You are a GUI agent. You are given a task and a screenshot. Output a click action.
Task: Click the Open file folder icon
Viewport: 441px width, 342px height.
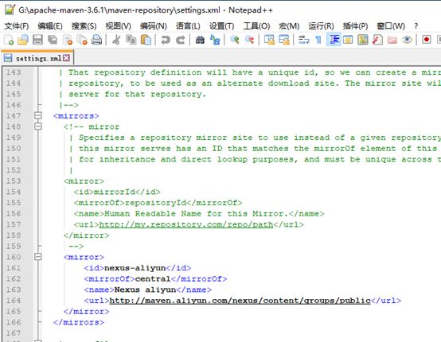click(23, 40)
